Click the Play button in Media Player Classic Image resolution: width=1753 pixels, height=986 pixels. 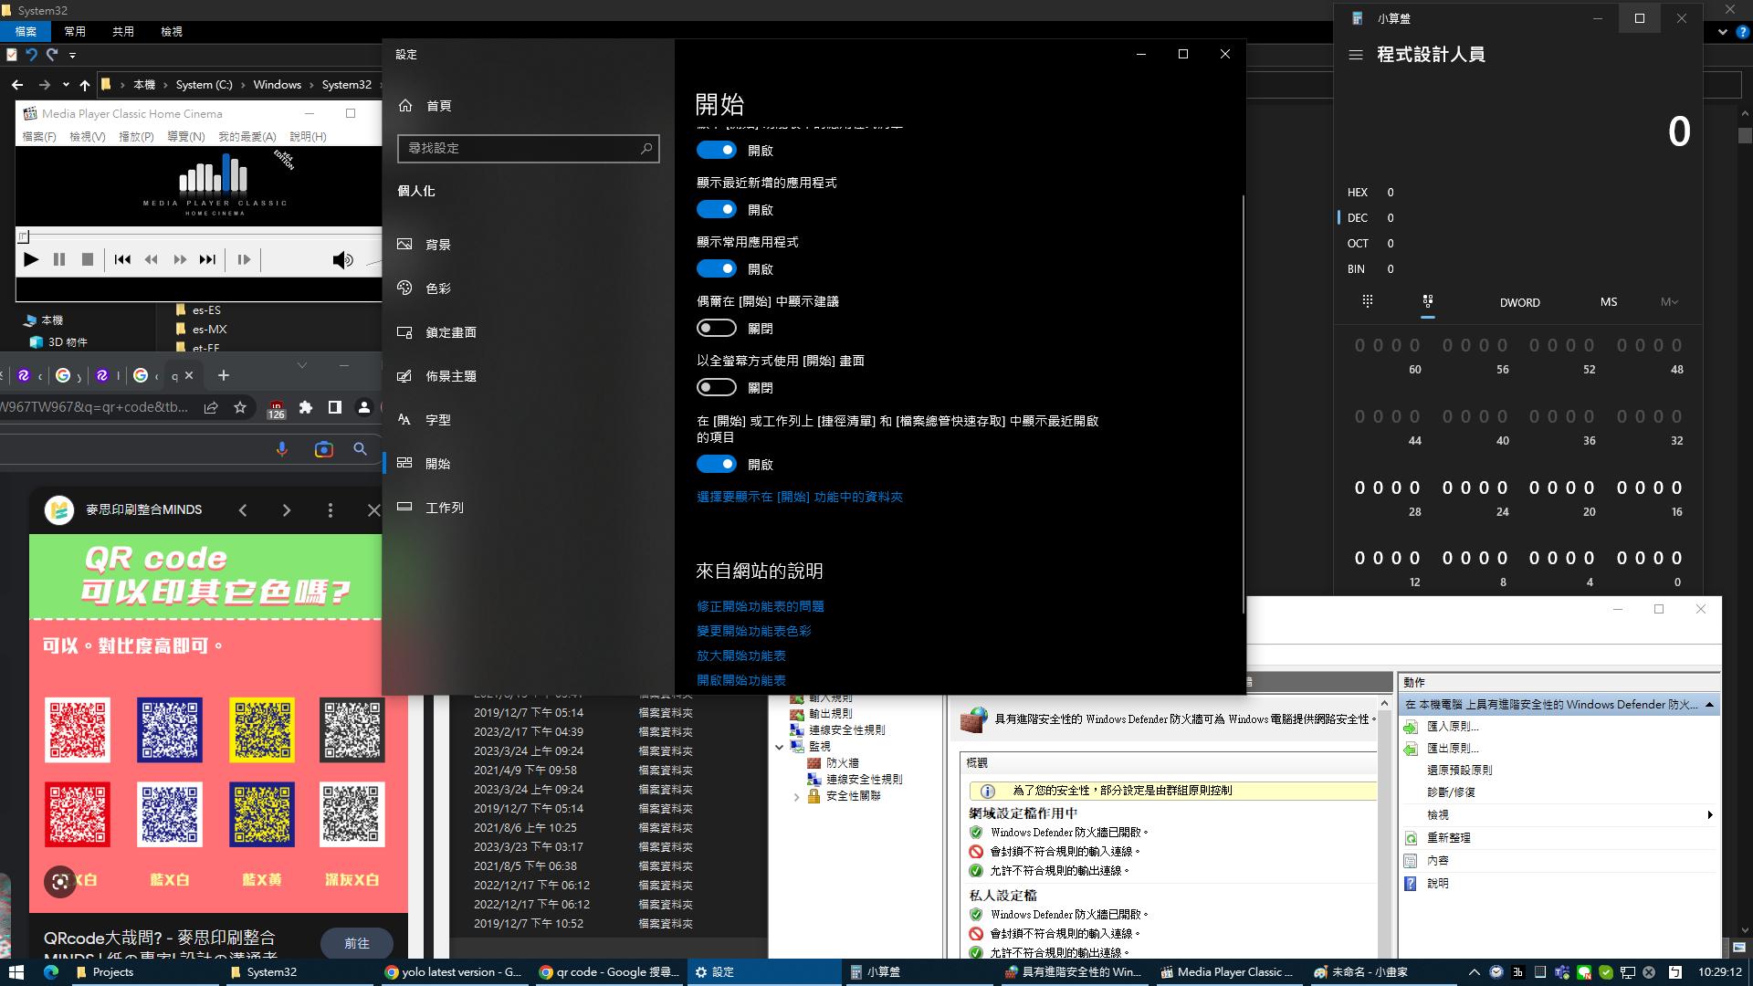[x=31, y=259]
